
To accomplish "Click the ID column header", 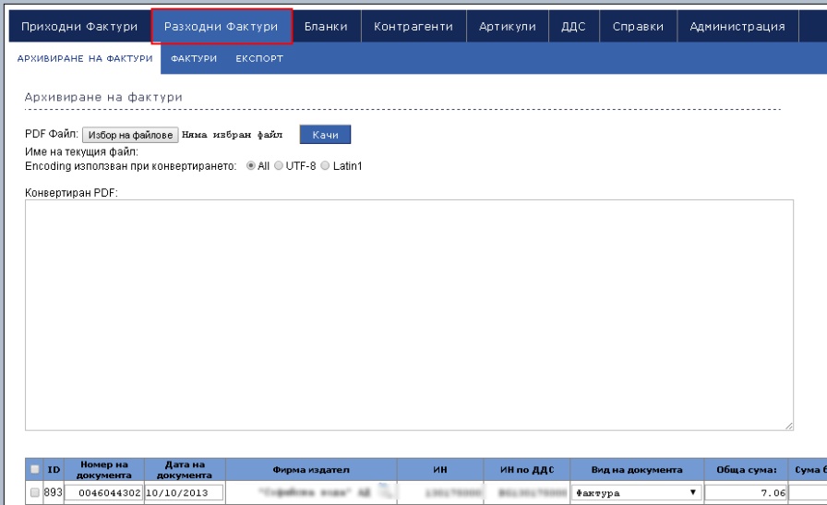I will 54,470.
